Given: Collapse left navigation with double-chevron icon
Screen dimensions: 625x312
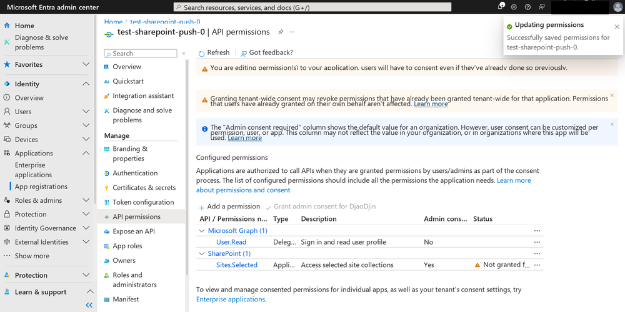Looking at the screenshot, I should click(x=89, y=305).
